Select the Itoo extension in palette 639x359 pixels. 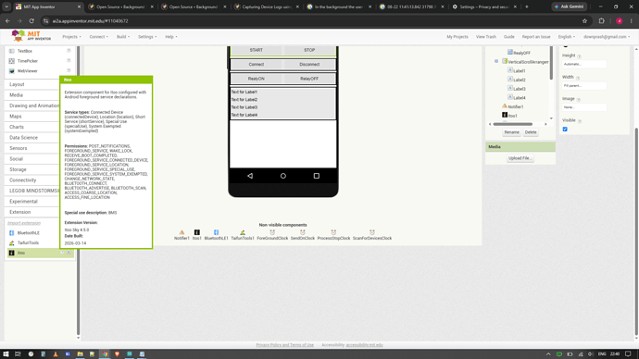(20, 253)
